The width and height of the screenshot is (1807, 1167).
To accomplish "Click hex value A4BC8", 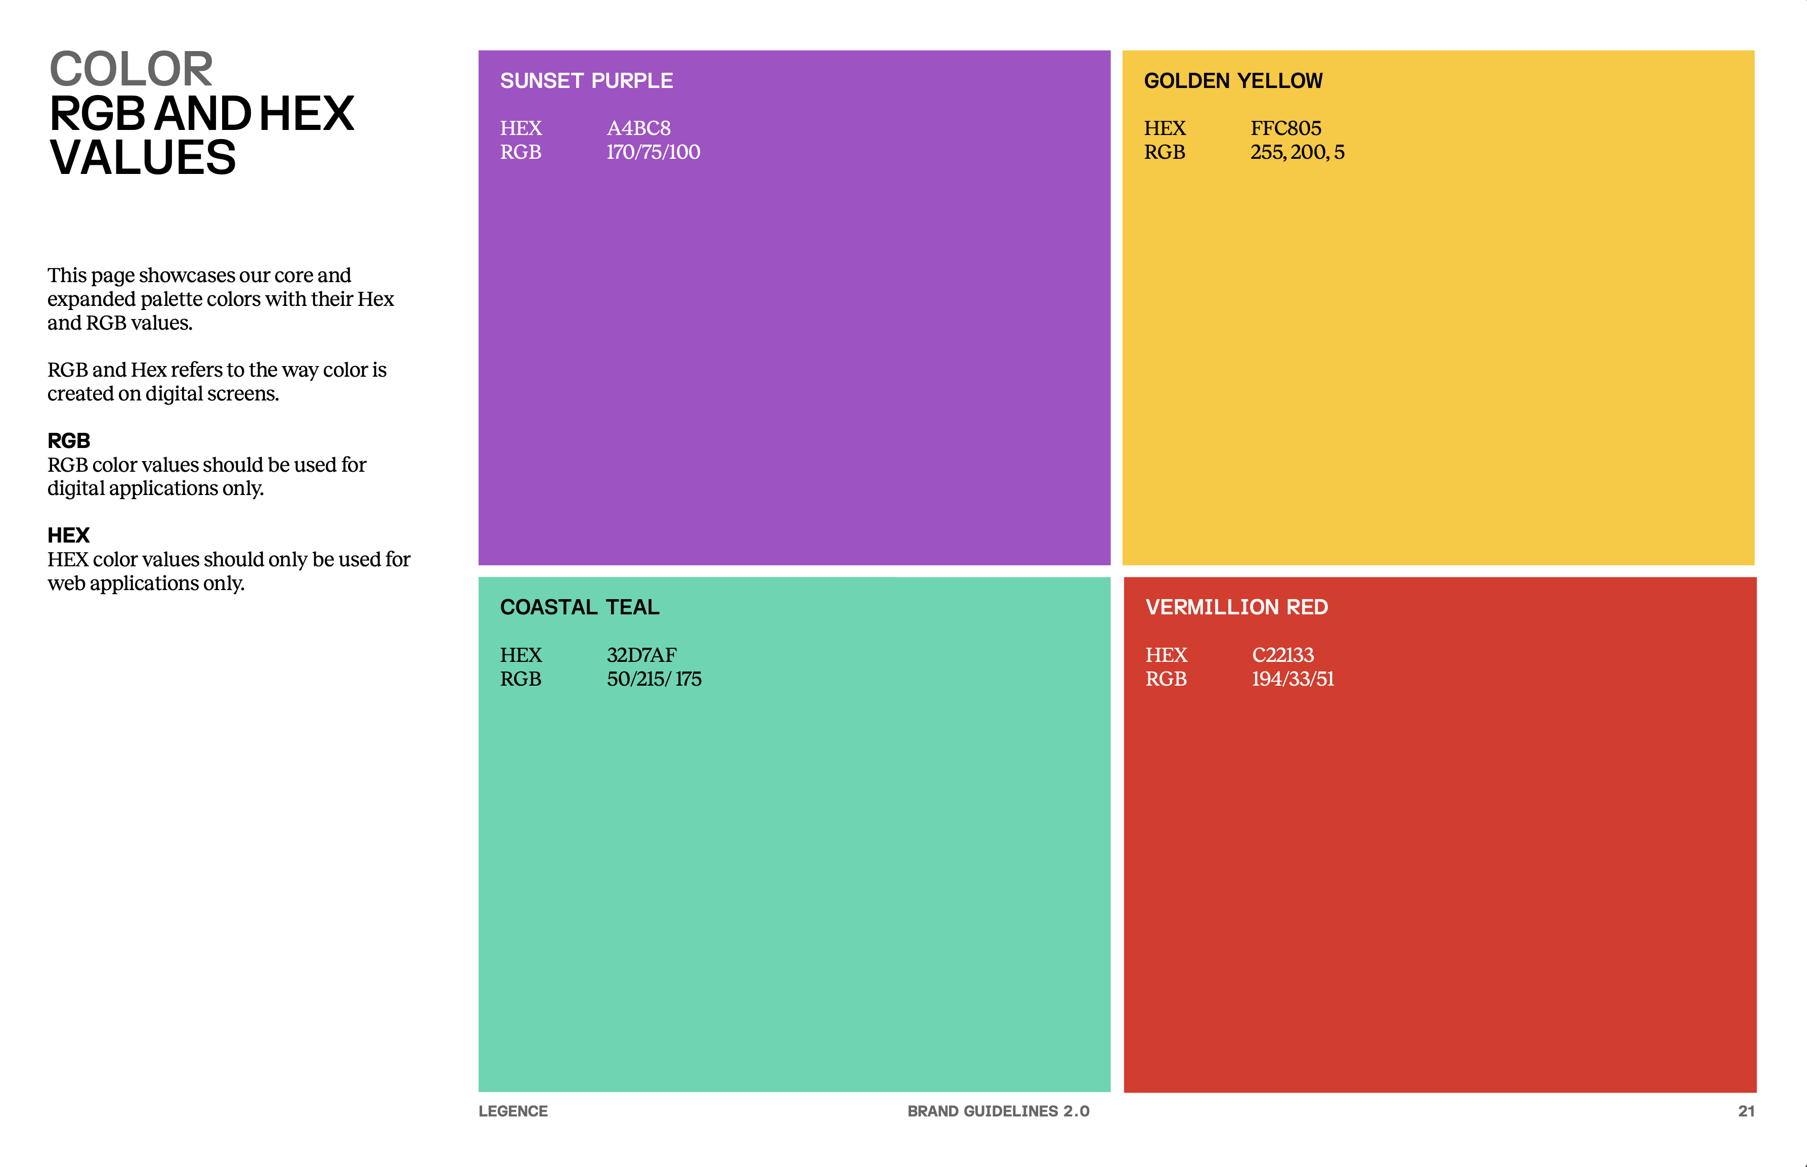I will pyautogui.click(x=638, y=128).
